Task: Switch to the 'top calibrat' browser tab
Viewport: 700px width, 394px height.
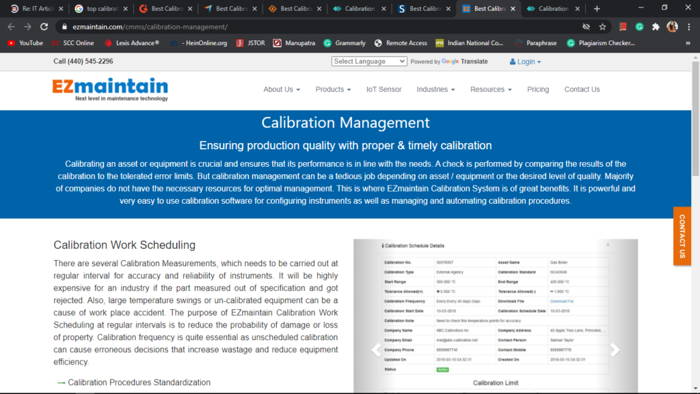Action: click(x=100, y=9)
